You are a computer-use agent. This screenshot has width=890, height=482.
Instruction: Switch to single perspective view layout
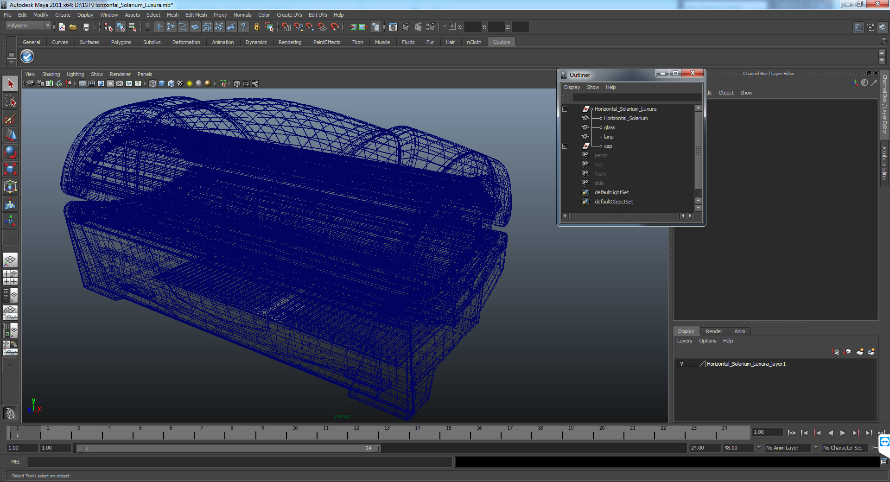[x=10, y=260]
